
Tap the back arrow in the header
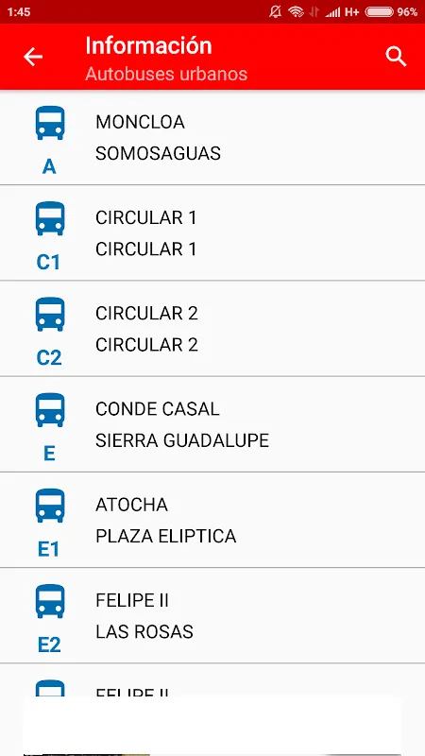pos(33,57)
